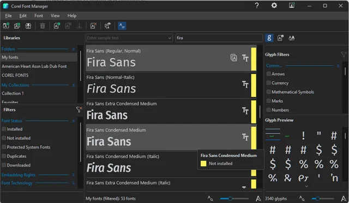The image size is (349, 203).
Task: Select the blue glyphs 'g' panel icon
Action: pyautogui.click(x=269, y=38)
